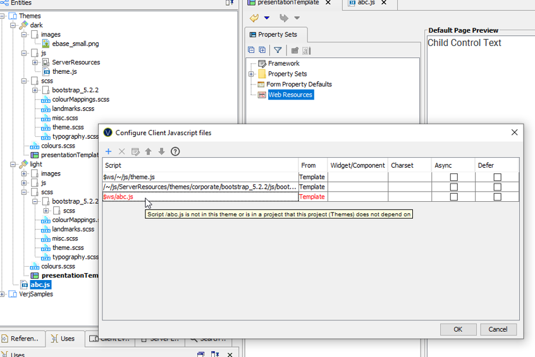Open the back history dropdown arrow
535x357 pixels.
tap(267, 18)
